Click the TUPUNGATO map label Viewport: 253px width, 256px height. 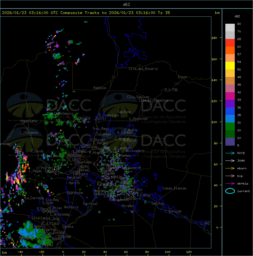[49, 212]
